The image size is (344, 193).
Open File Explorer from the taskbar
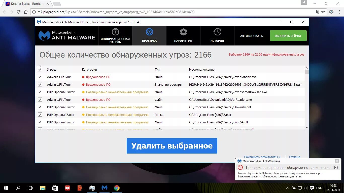click(43, 188)
